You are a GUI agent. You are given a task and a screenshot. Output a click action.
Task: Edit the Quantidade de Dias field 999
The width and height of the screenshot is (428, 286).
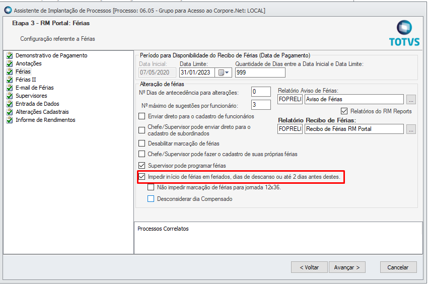click(x=260, y=73)
